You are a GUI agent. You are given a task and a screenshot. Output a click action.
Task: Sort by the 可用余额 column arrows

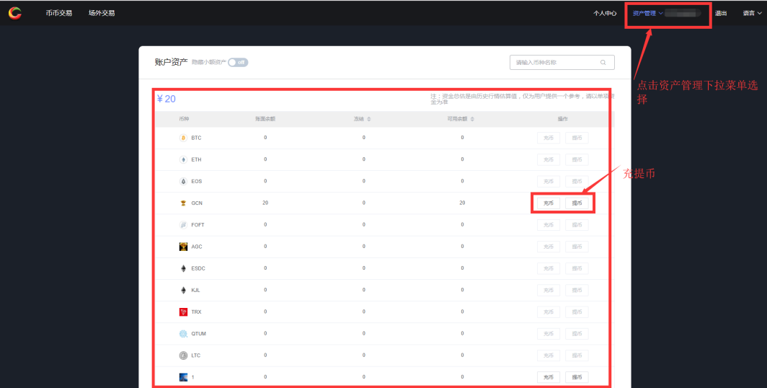coord(473,118)
